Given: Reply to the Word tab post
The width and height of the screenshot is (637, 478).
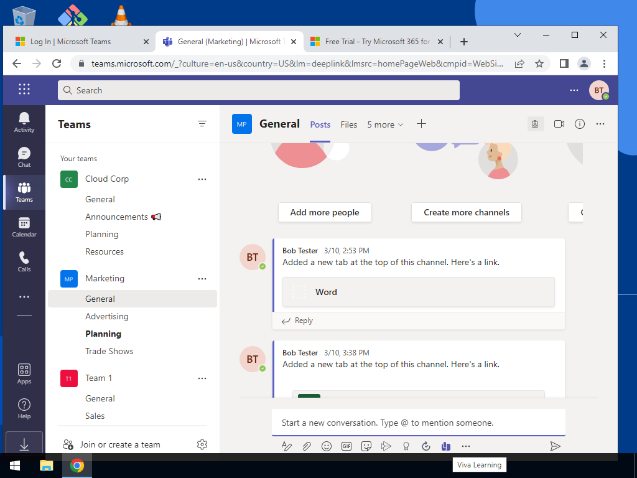Looking at the screenshot, I should 297,321.
